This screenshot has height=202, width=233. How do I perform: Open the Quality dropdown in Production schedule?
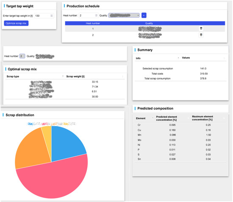tap(124, 15)
